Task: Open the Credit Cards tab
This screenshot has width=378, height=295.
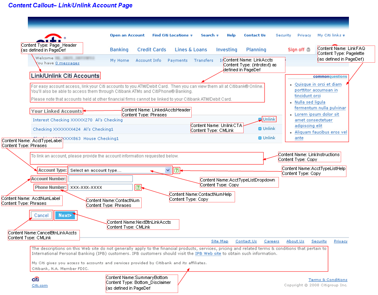Action: pyautogui.click(x=152, y=50)
